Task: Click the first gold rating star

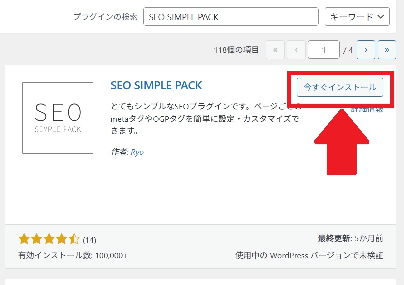Action: click(24, 239)
